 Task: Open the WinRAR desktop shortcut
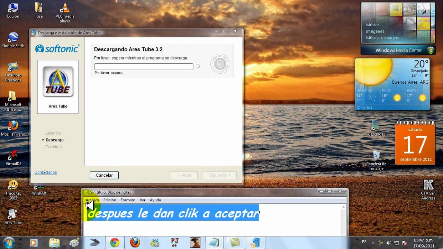(39, 190)
